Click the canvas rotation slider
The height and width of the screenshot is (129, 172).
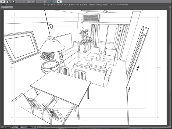click(29, 127)
